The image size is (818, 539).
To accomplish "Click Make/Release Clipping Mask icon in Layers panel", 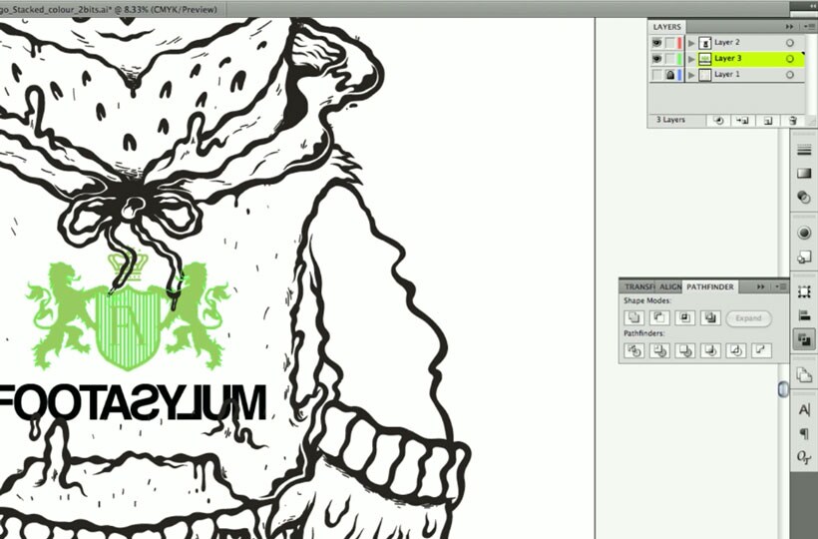I will point(718,121).
